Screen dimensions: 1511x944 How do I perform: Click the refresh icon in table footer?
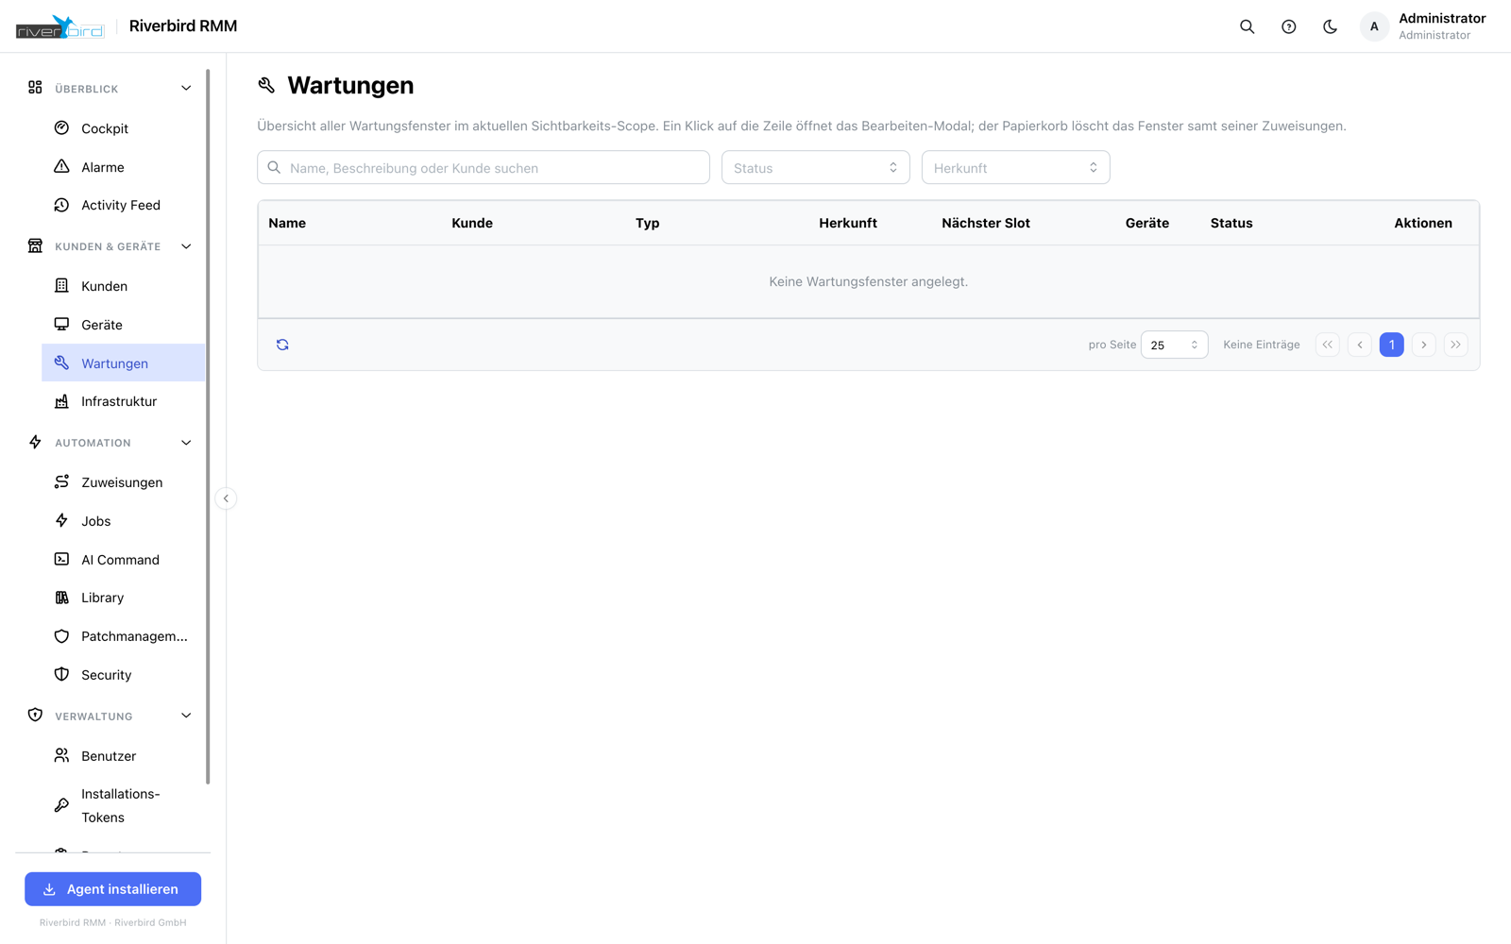[282, 345]
